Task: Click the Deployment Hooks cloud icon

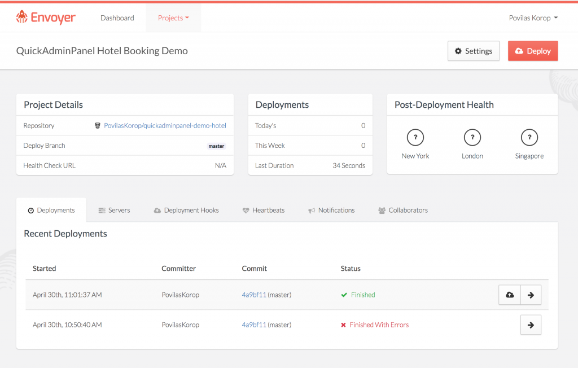Action: click(156, 210)
